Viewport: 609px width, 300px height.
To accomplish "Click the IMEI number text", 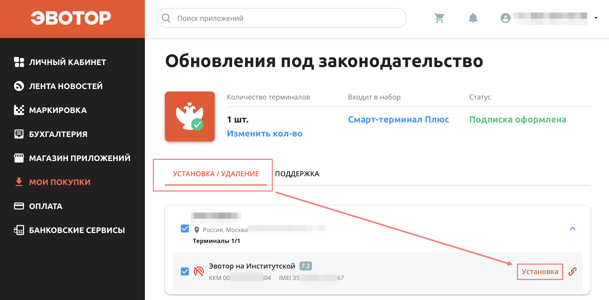I will (x=311, y=278).
